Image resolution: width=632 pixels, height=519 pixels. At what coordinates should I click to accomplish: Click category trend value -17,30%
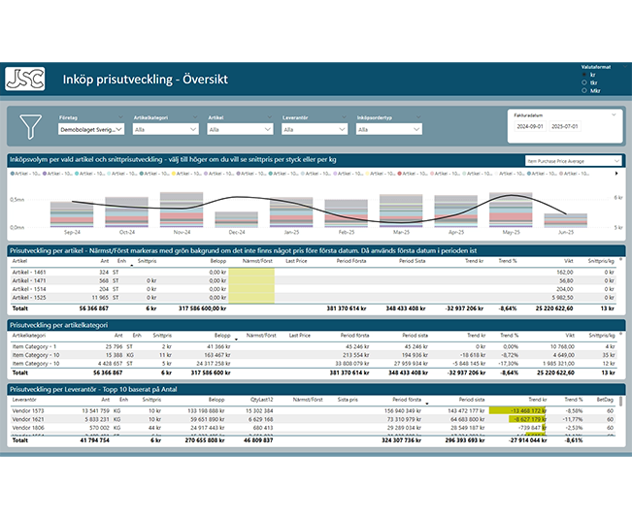(x=510, y=364)
